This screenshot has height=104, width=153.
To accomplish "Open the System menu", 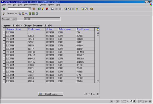I will pos(51,5).
